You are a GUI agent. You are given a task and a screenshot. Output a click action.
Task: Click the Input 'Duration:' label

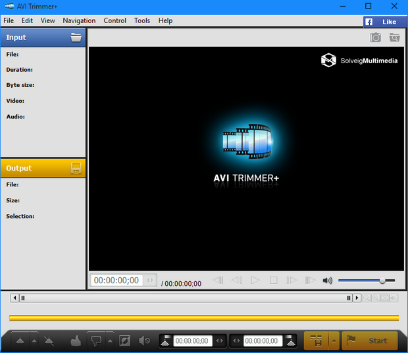(20, 70)
